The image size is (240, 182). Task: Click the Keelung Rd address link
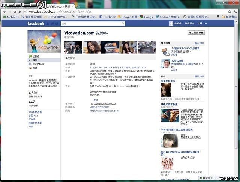coord(118,67)
